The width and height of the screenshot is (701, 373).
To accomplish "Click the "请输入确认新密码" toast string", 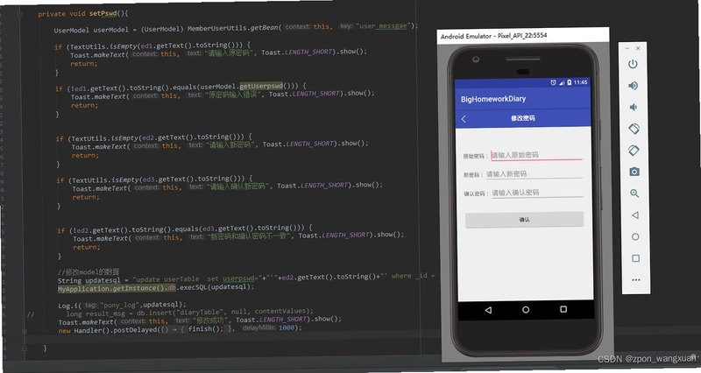I will point(238,186).
